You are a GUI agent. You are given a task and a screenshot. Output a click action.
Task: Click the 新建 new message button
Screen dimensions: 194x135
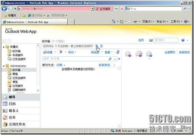(x=48, y=52)
